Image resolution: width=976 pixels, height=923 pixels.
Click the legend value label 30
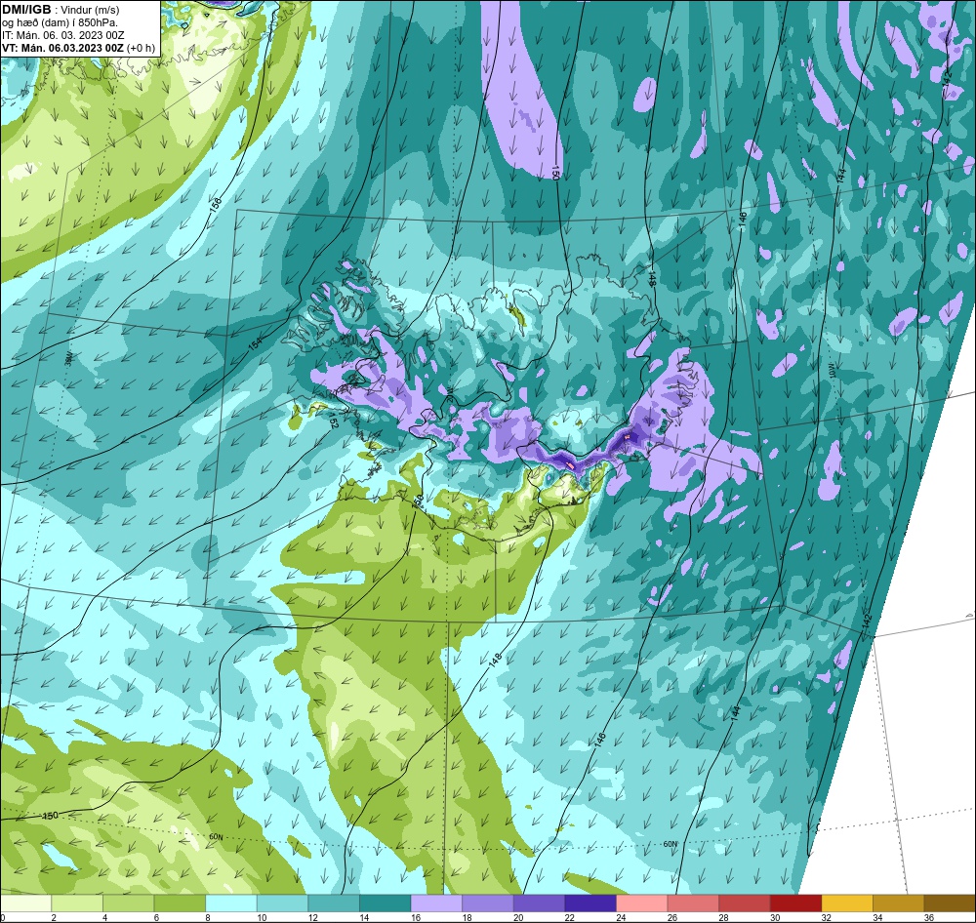[x=775, y=917]
